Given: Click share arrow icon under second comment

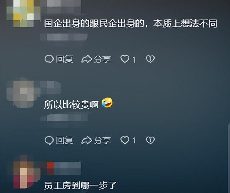Looking at the screenshot, I should (86, 140).
